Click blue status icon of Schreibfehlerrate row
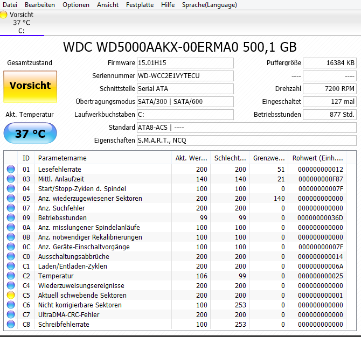361x337 pixels. point(11,324)
